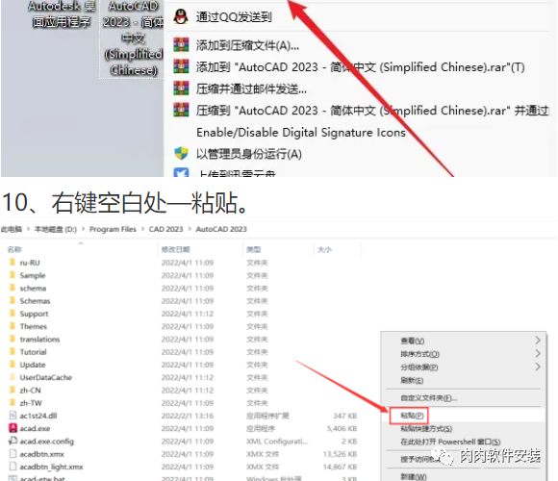Viewport: 558px width, 481px height.
Task: Expand the 查看(V) submenu arrow
Action: (538, 341)
